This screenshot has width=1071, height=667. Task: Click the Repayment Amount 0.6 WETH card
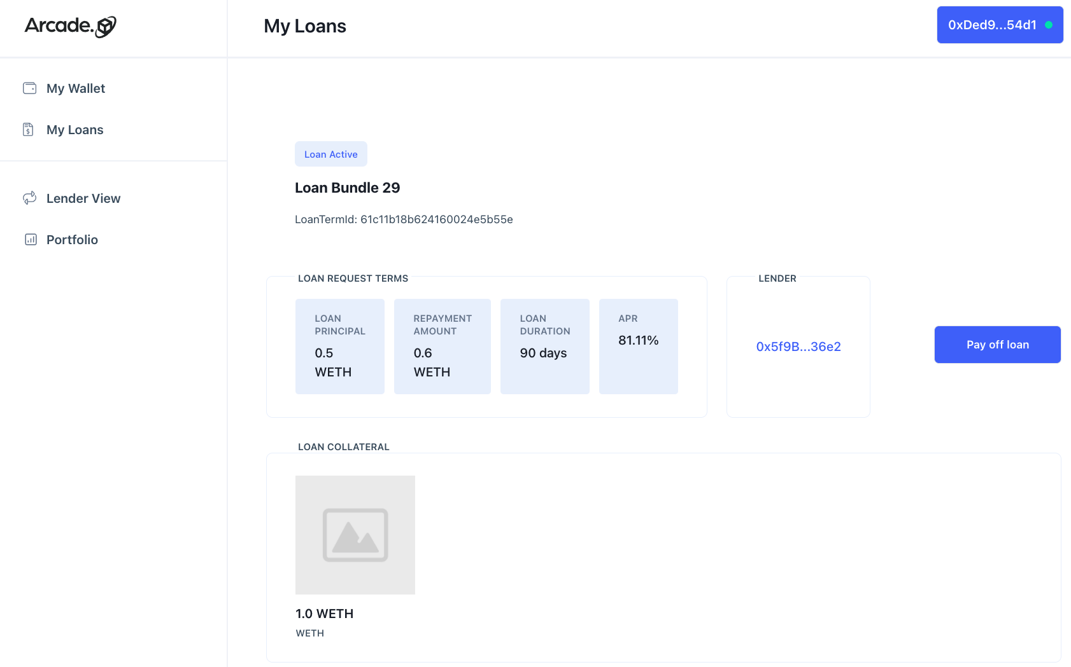coord(443,347)
